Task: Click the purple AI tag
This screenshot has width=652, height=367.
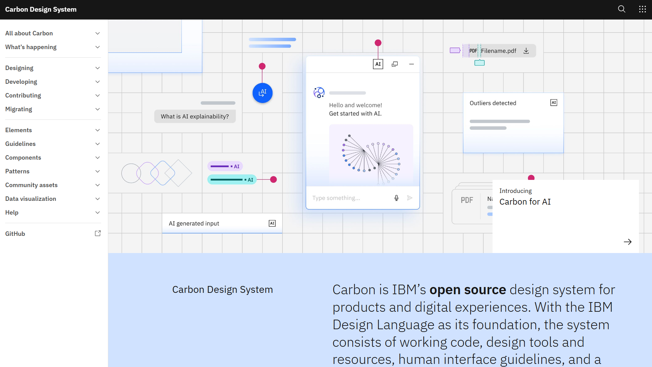Action: click(225, 167)
